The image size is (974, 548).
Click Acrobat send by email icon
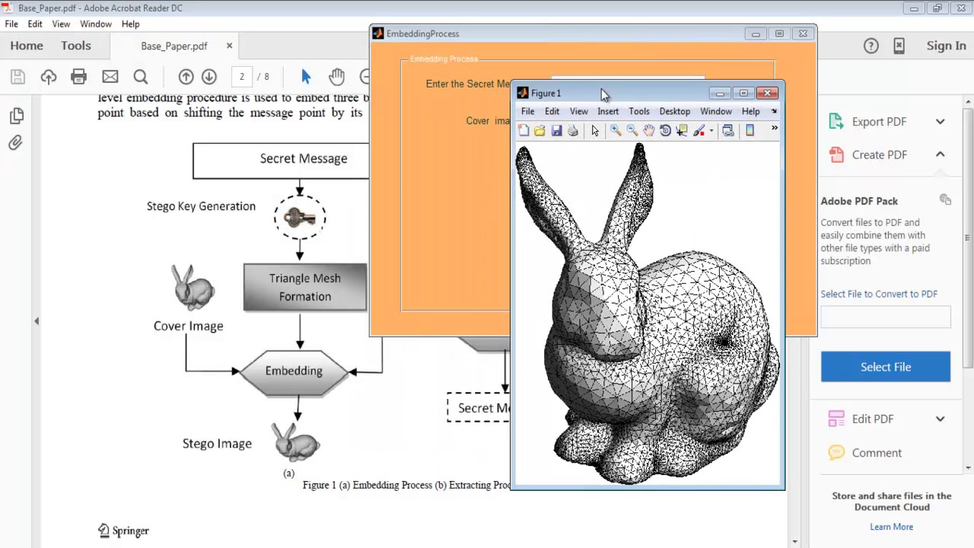point(110,77)
